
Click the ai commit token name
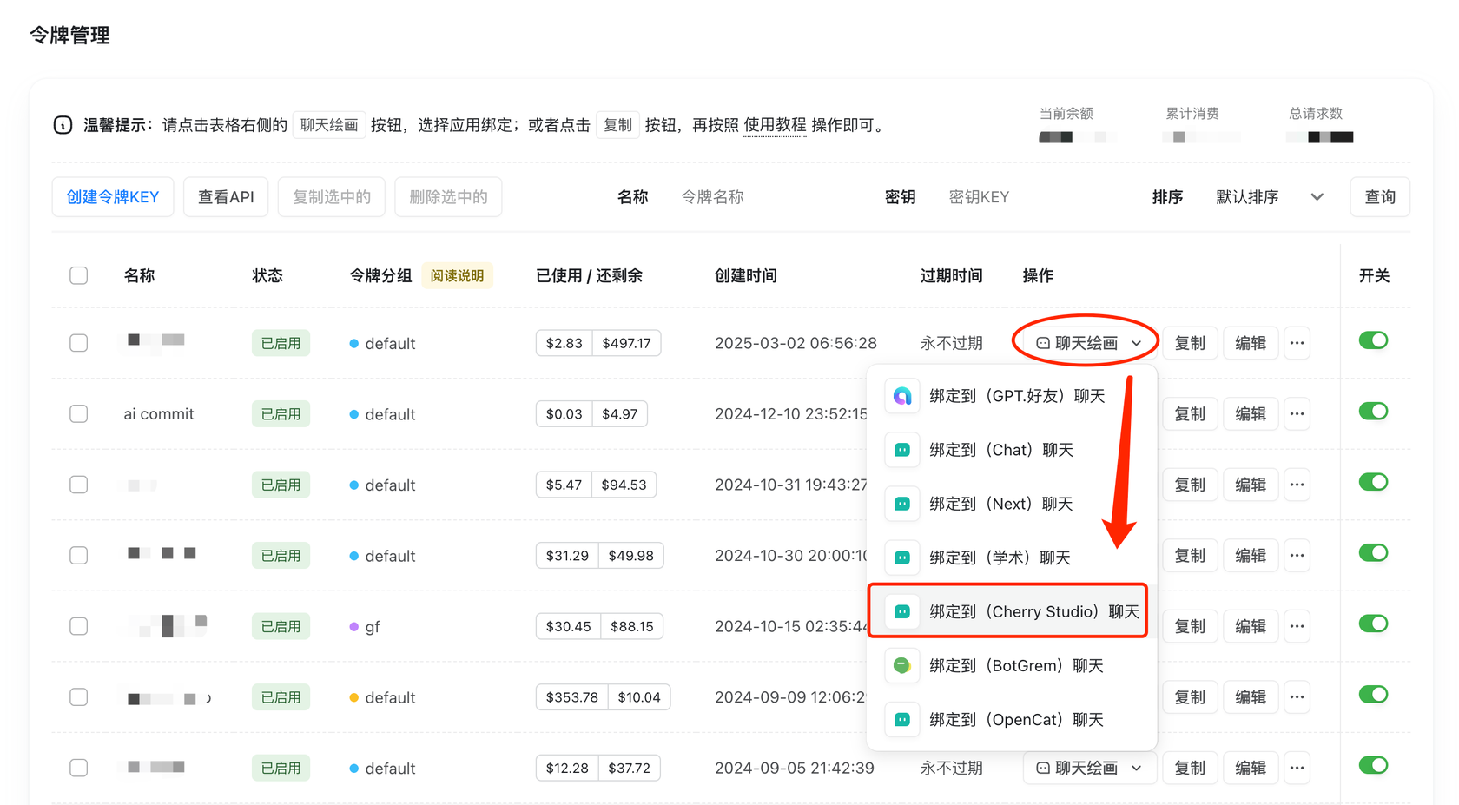[x=159, y=414]
